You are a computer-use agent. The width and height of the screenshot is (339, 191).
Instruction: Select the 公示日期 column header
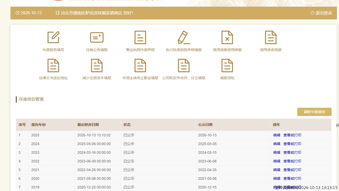coord(233,125)
